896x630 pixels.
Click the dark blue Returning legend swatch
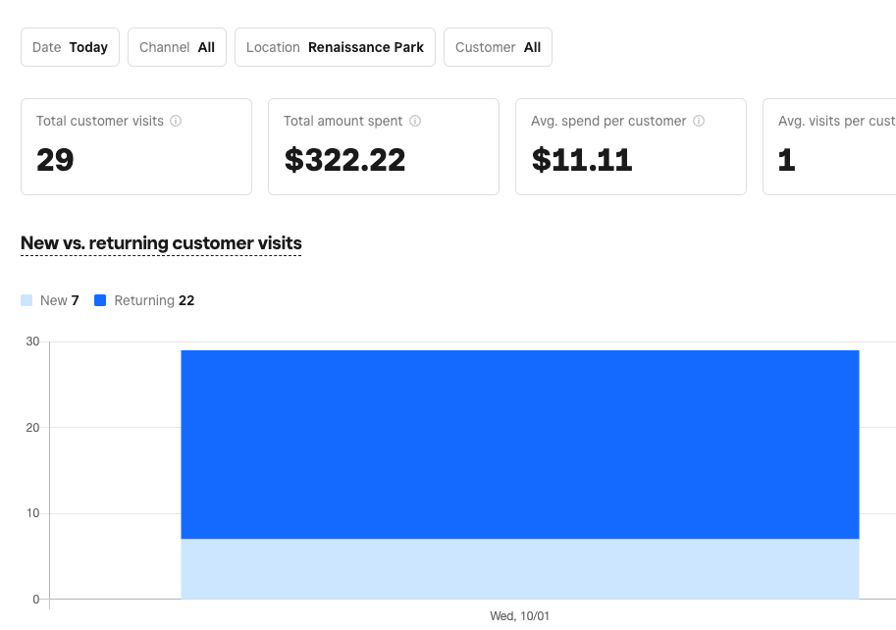(100, 301)
